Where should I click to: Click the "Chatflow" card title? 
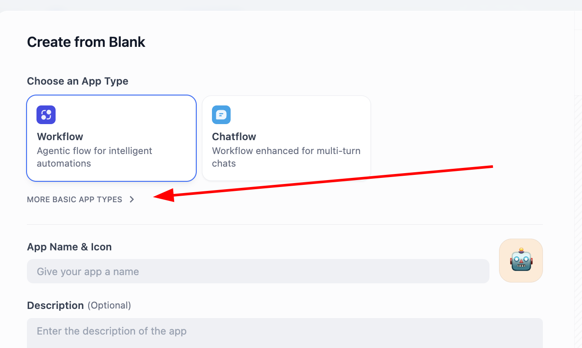234,137
